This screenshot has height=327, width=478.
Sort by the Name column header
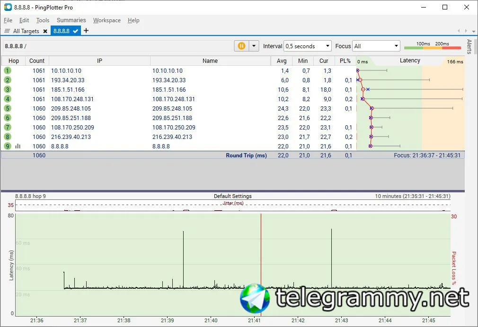(210, 60)
